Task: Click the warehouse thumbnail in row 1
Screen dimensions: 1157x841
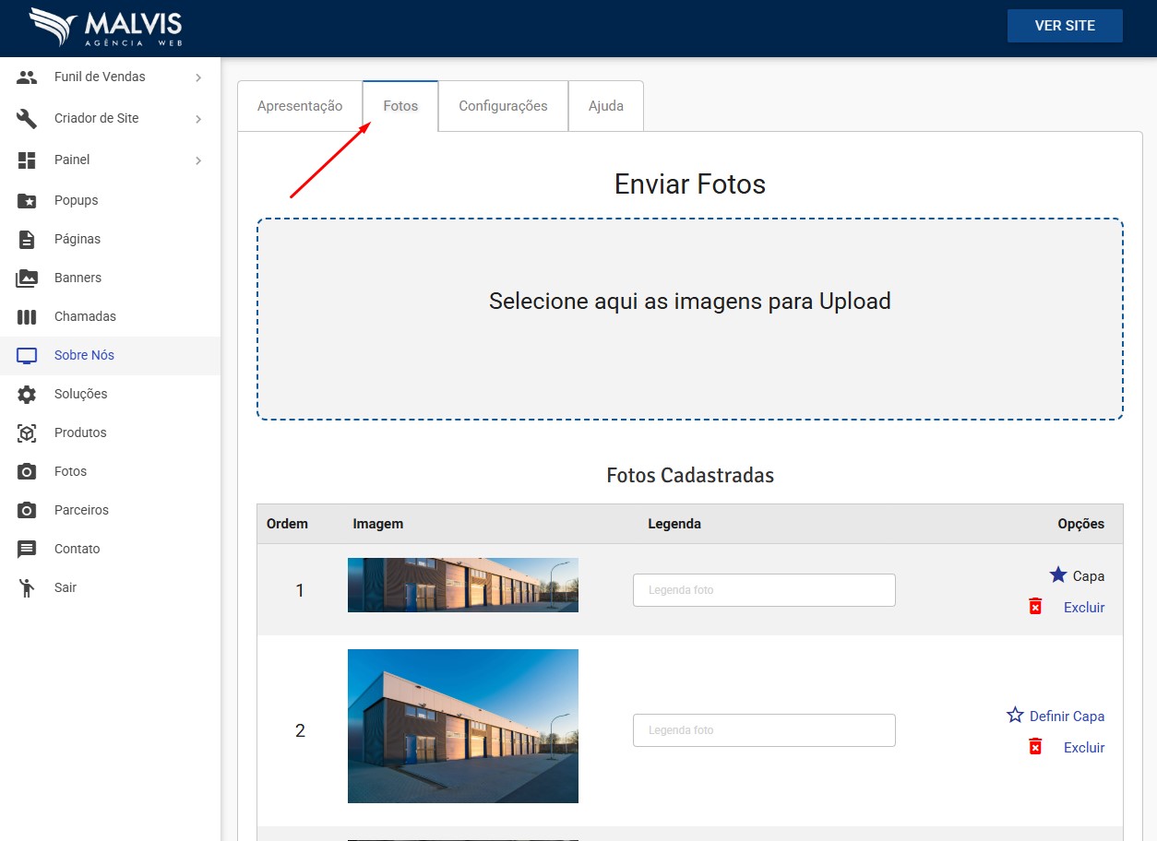Action: 463,585
